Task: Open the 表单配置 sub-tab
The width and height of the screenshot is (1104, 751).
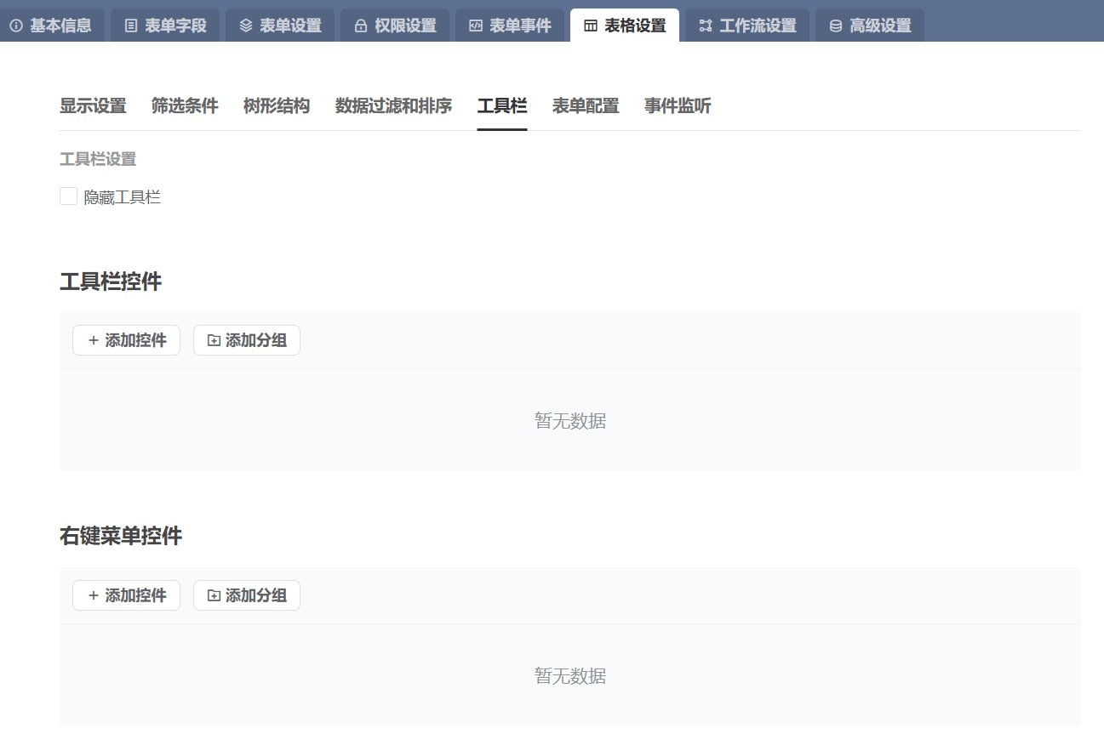Action: [x=586, y=106]
